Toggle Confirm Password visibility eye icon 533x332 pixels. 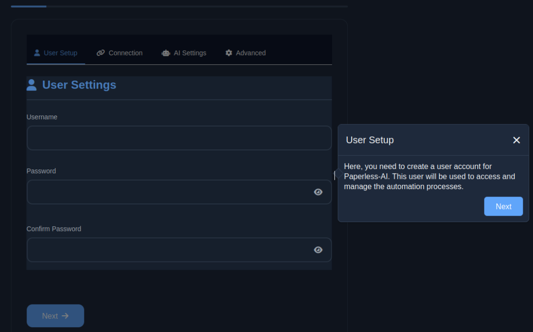pyautogui.click(x=318, y=250)
